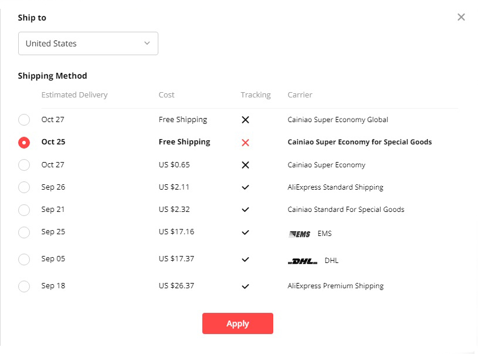Open the Ship to country dropdown
The image size is (478, 354).
click(88, 43)
